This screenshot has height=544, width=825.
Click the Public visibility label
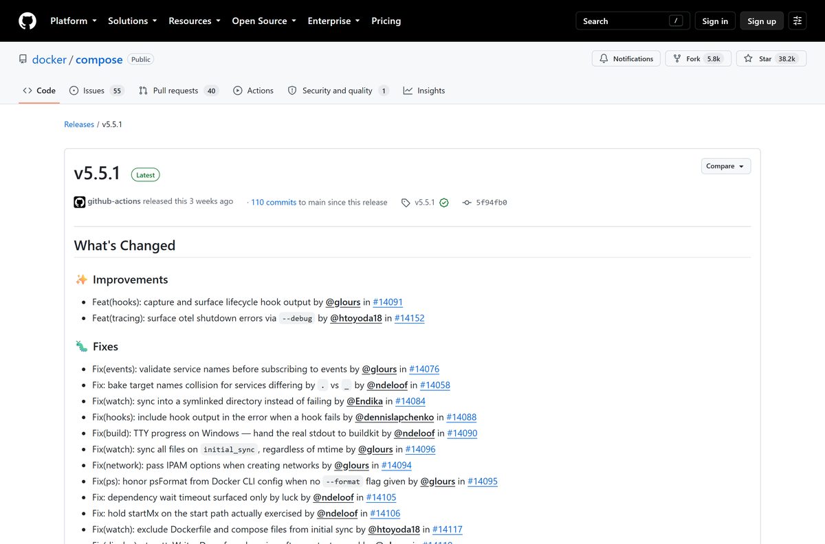tap(141, 60)
